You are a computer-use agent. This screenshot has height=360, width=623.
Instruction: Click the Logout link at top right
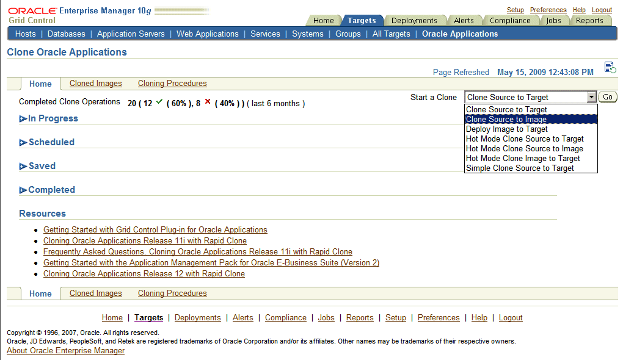point(602,10)
